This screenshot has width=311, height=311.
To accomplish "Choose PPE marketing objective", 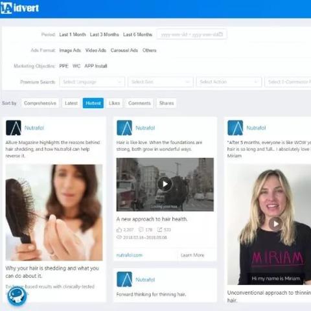I will pyautogui.click(x=63, y=66).
